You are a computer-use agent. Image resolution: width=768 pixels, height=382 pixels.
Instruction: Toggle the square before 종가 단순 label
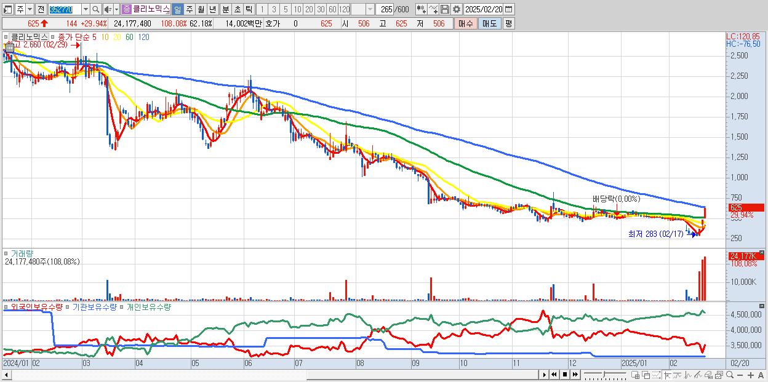pos(52,37)
